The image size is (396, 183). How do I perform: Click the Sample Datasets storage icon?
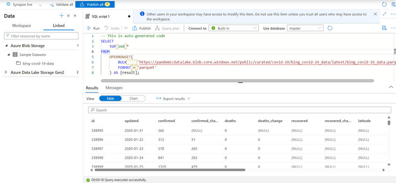(15, 54)
